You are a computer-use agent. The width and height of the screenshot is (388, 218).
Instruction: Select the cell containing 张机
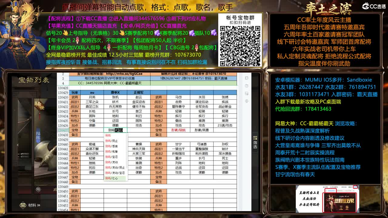(115, 97)
